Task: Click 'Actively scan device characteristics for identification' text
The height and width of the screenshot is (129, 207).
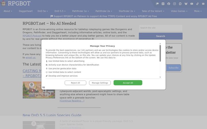Action: tap(74, 65)
